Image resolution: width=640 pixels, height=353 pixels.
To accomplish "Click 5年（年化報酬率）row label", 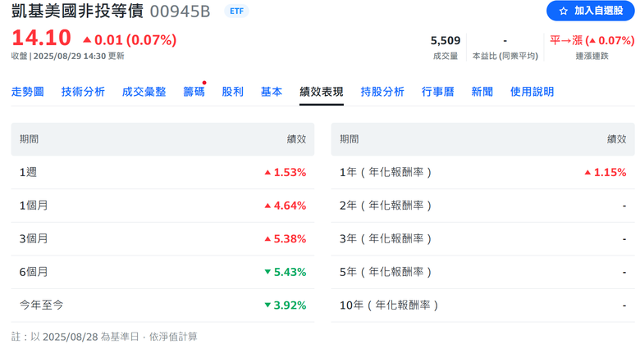I will [x=386, y=272].
